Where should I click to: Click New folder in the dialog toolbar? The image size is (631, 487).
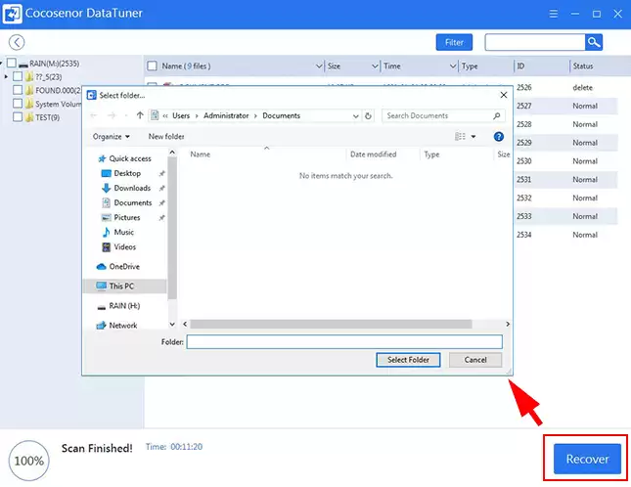pyautogui.click(x=166, y=137)
